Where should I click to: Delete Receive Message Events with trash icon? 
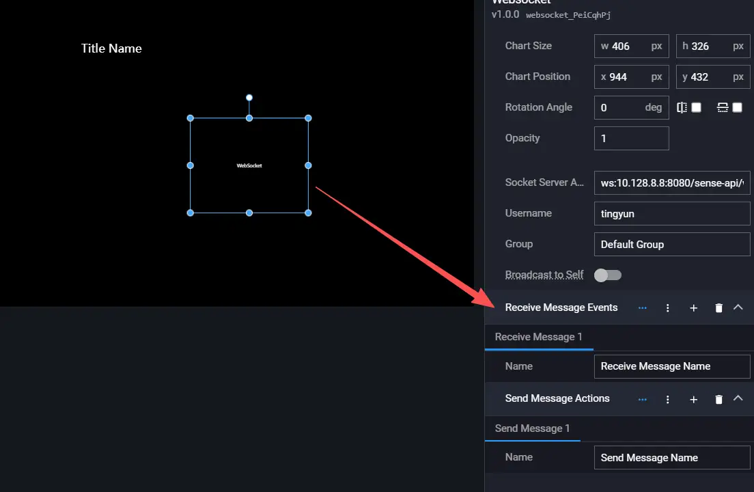pyautogui.click(x=718, y=308)
